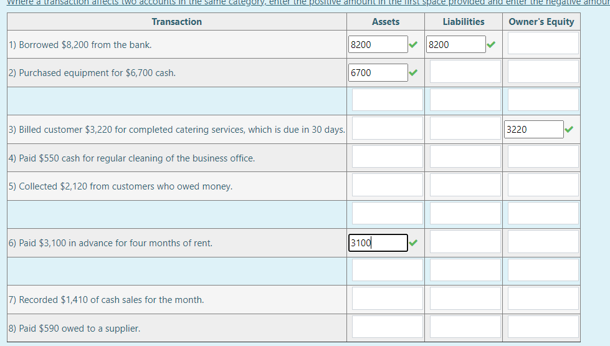Click Assets field for Paid $590 supplier row
The height and width of the screenshot is (346, 610).
[387, 327]
